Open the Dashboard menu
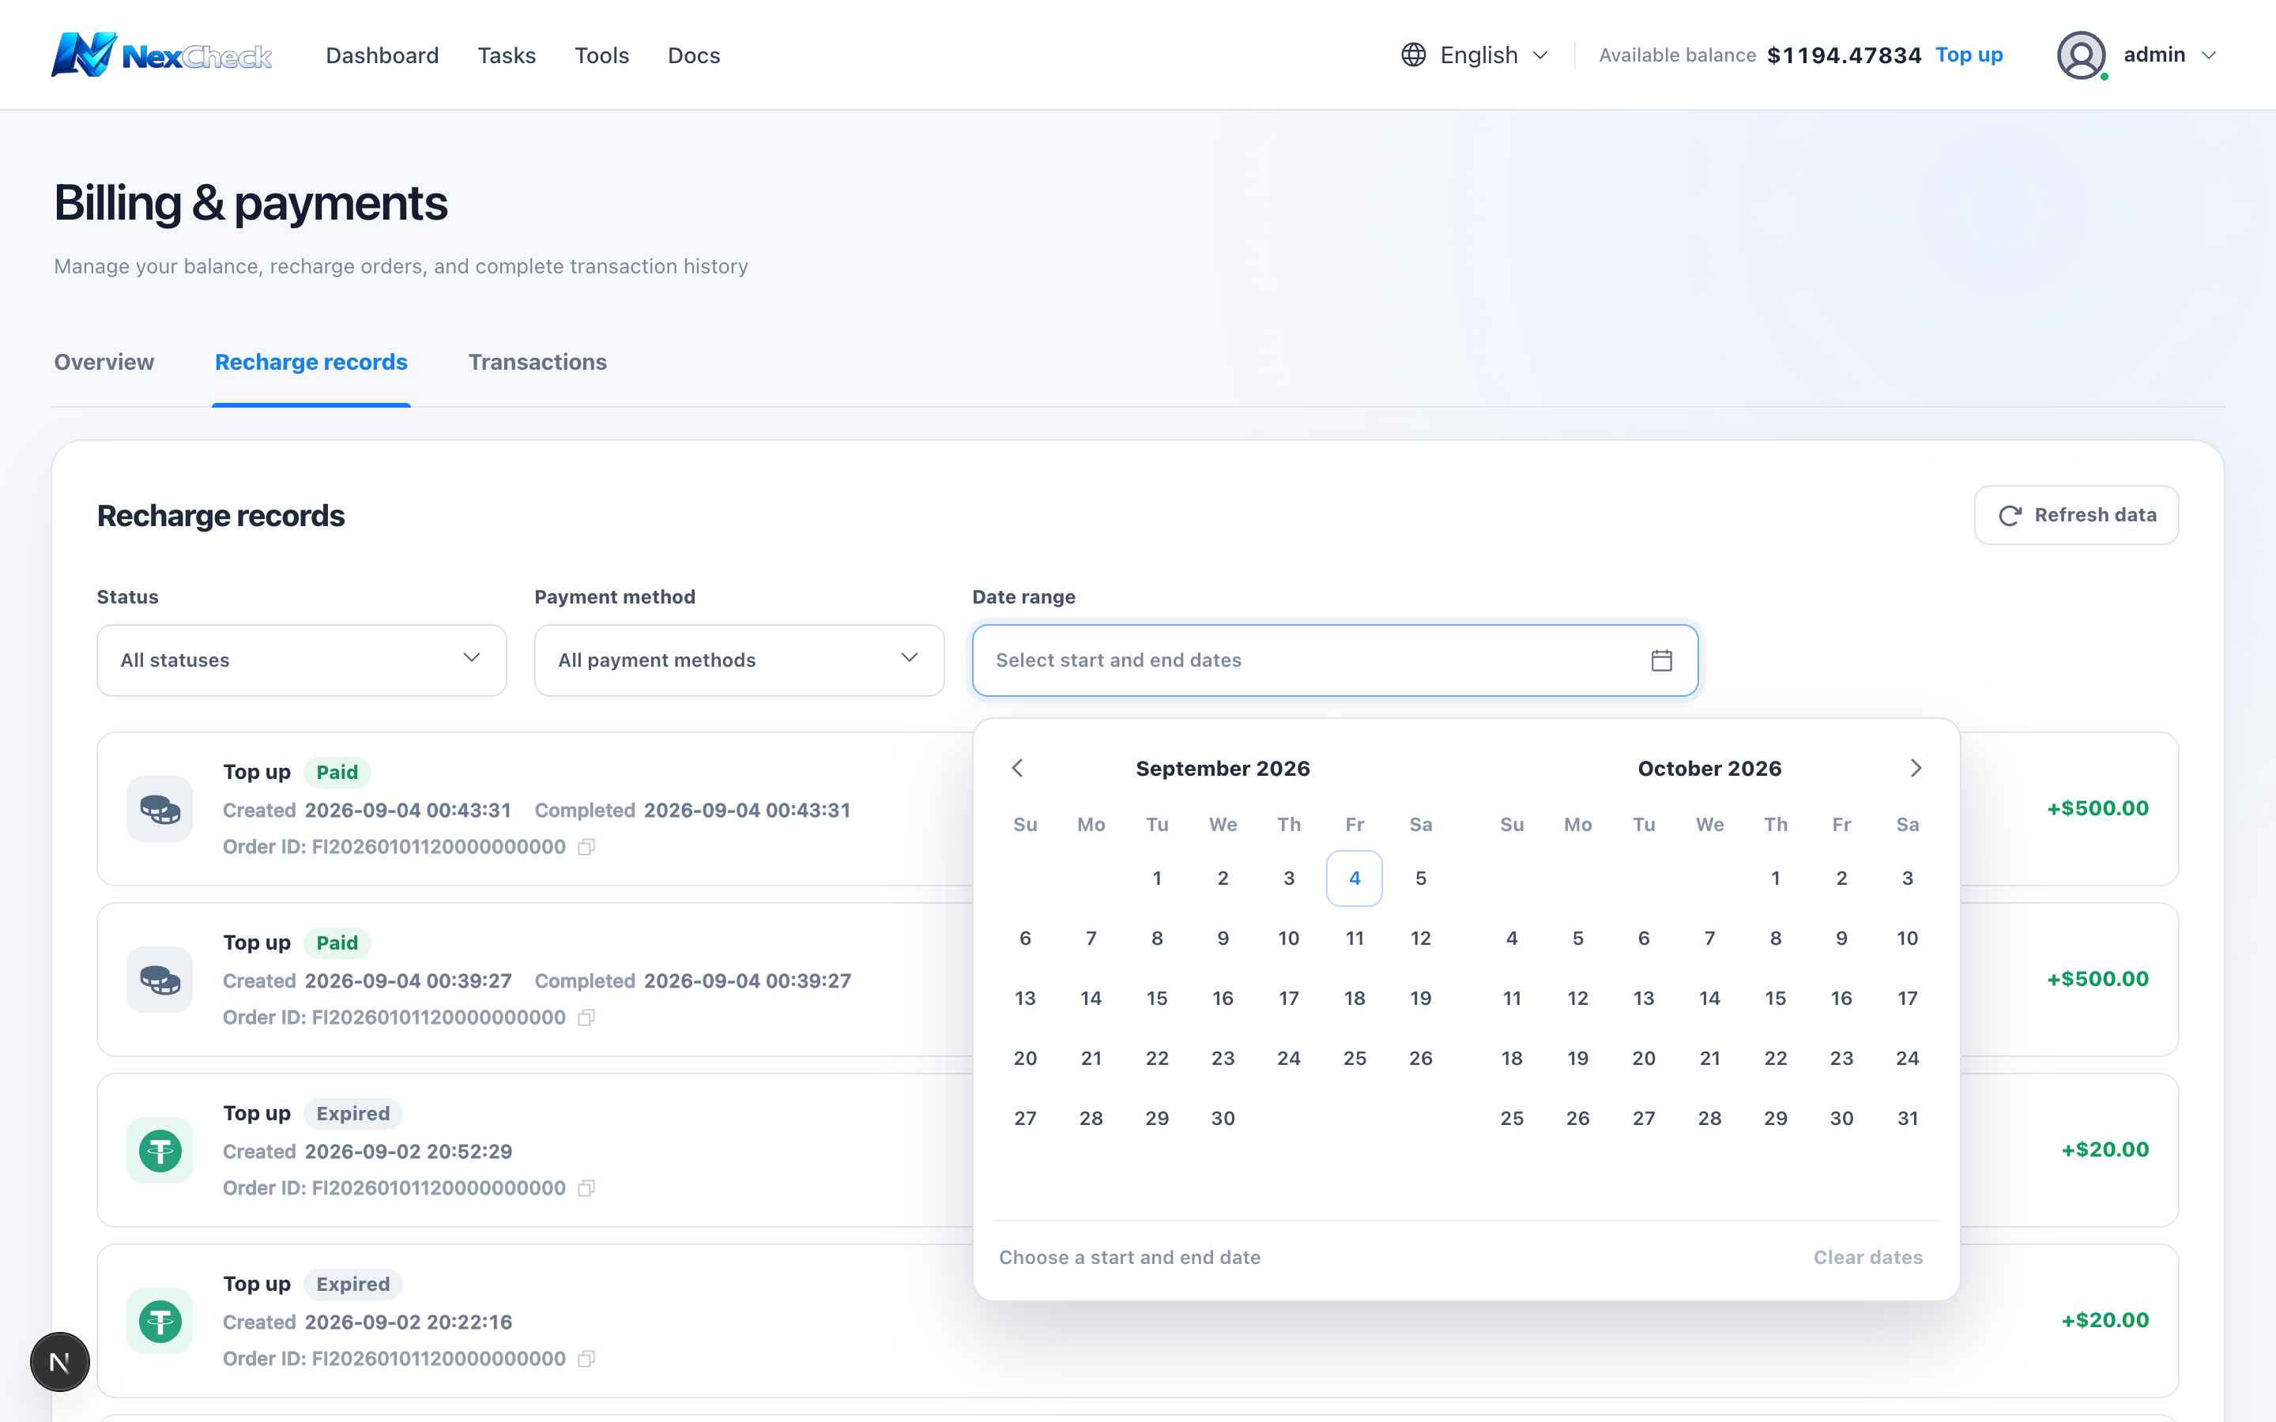 tap(382, 55)
